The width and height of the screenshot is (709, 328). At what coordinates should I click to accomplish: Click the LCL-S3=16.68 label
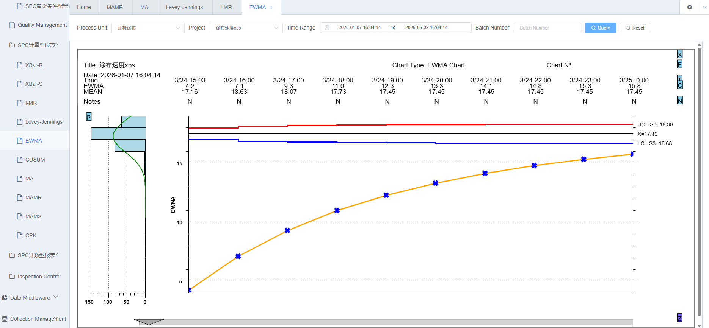[x=654, y=143]
